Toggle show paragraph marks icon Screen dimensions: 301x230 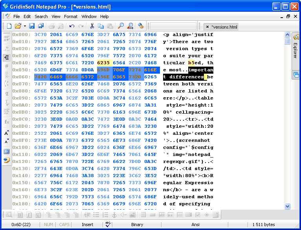point(7,94)
